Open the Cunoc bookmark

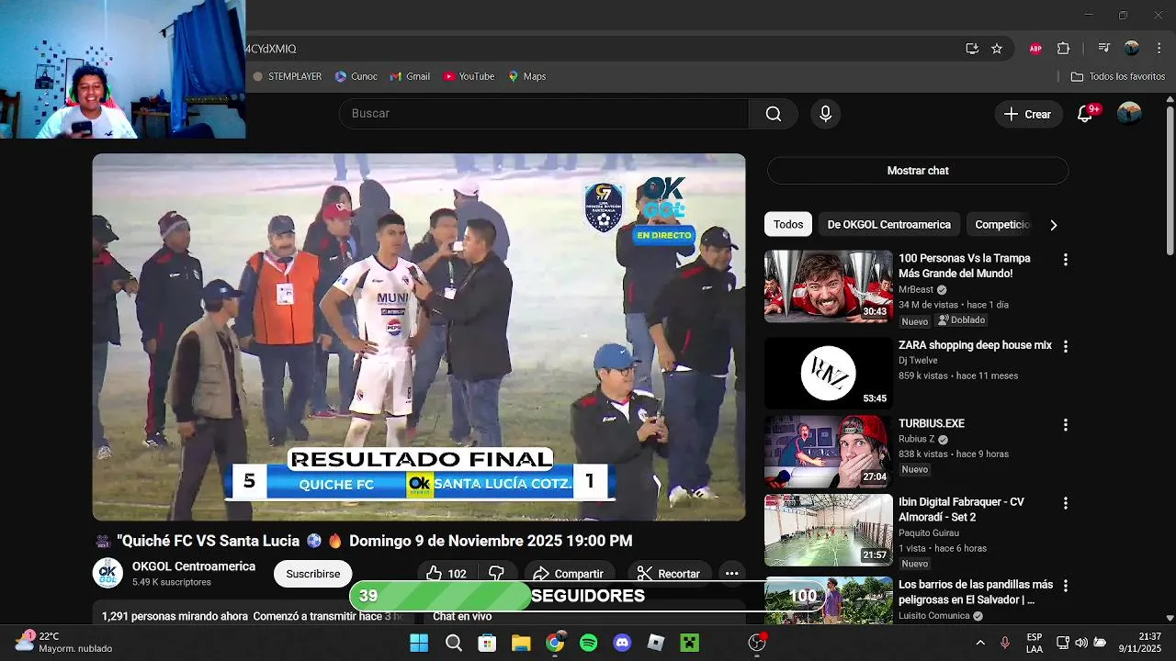pyautogui.click(x=356, y=76)
